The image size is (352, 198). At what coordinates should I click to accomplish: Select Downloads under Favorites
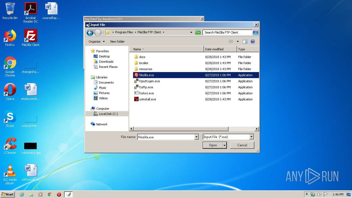coord(106,62)
